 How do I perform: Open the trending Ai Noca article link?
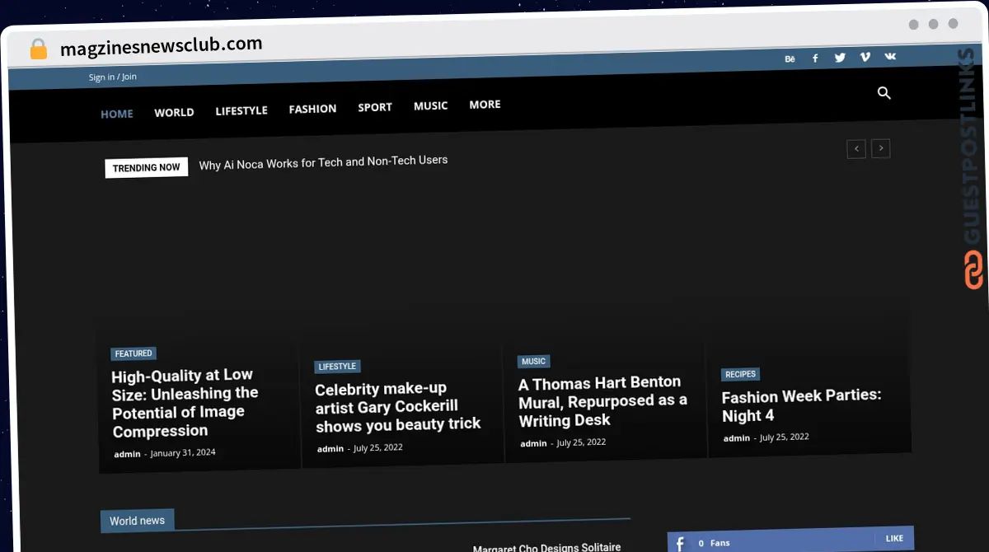(323, 162)
